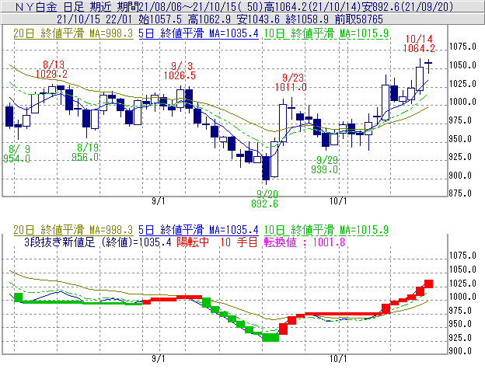Click the 3段抜き新値足 (終値)=1035.4 label

point(98,242)
